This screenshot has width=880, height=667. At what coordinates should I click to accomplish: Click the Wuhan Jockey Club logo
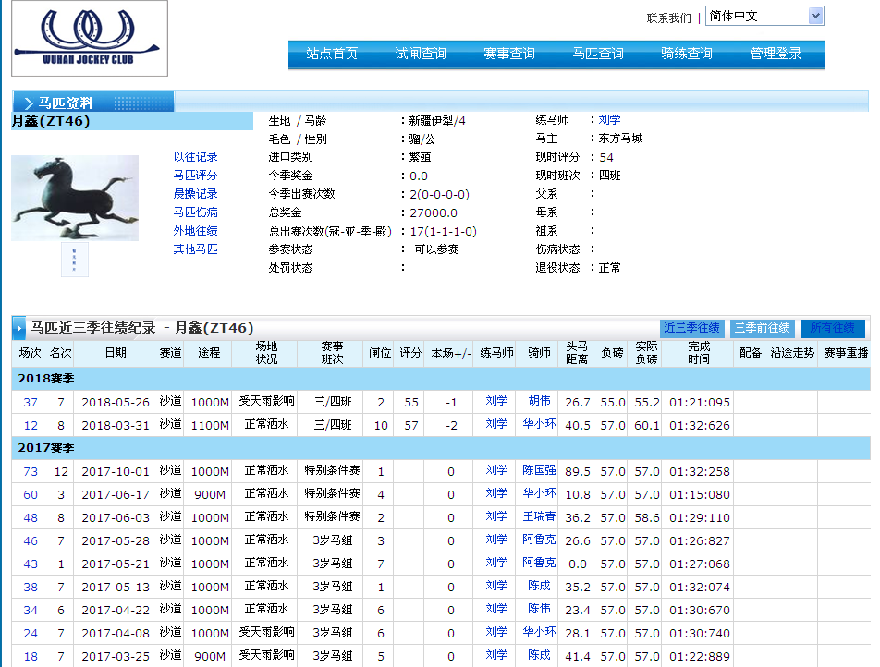89,38
